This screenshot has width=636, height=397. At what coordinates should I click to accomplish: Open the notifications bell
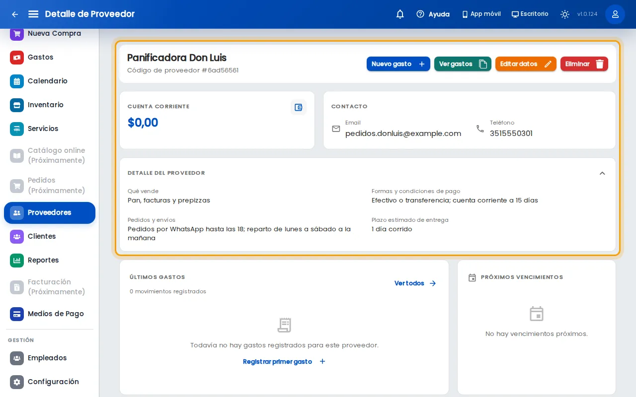pos(400,14)
